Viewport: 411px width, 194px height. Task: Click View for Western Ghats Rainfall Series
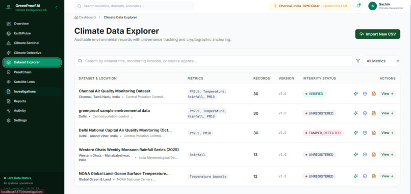388,155
